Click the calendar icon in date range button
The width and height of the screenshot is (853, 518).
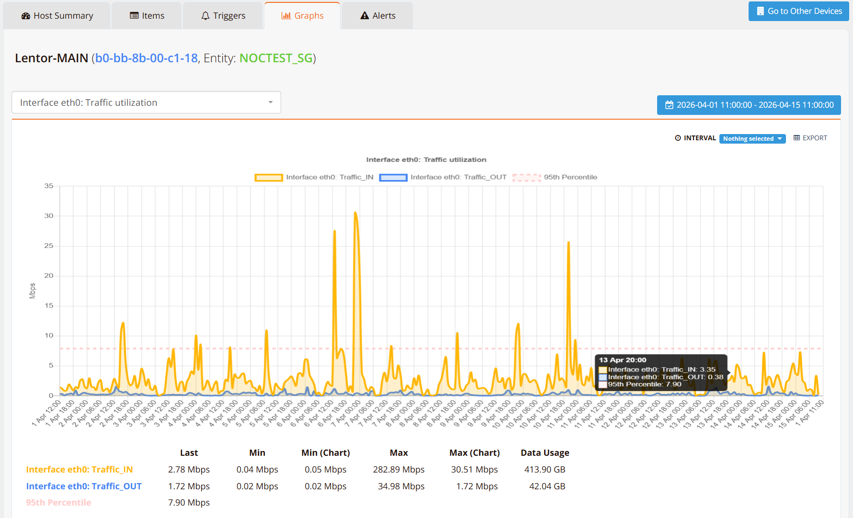(669, 105)
